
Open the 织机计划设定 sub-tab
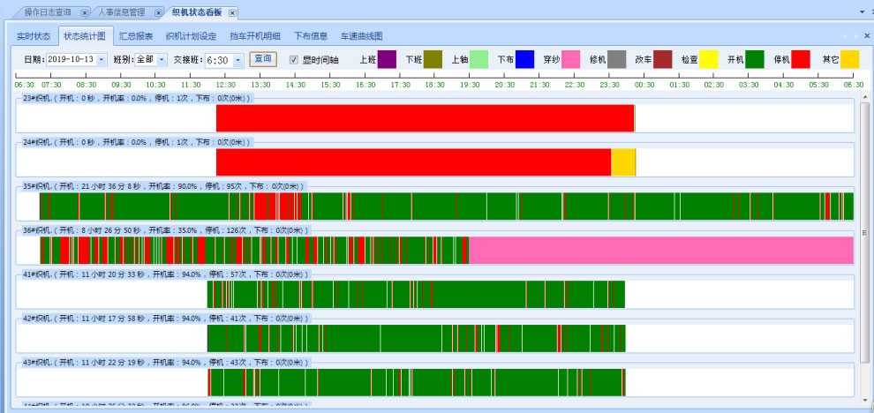pos(192,36)
